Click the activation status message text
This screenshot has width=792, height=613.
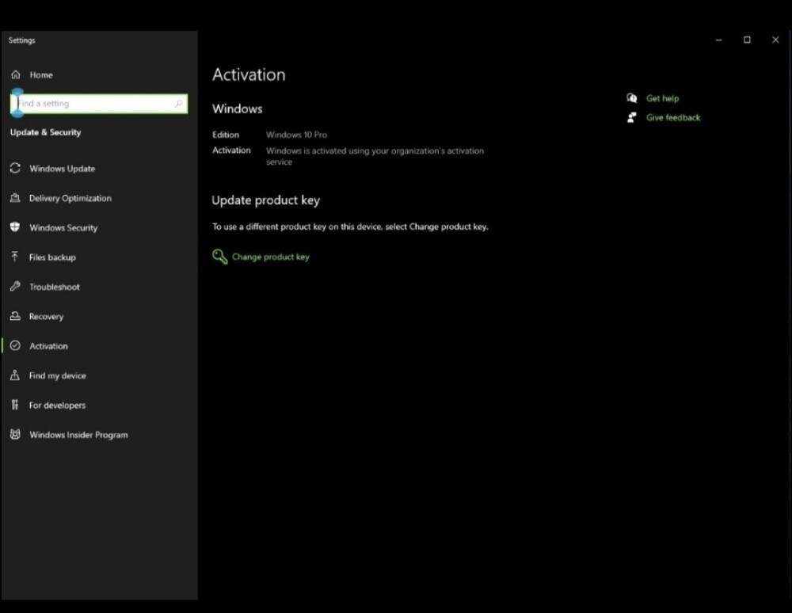point(375,156)
